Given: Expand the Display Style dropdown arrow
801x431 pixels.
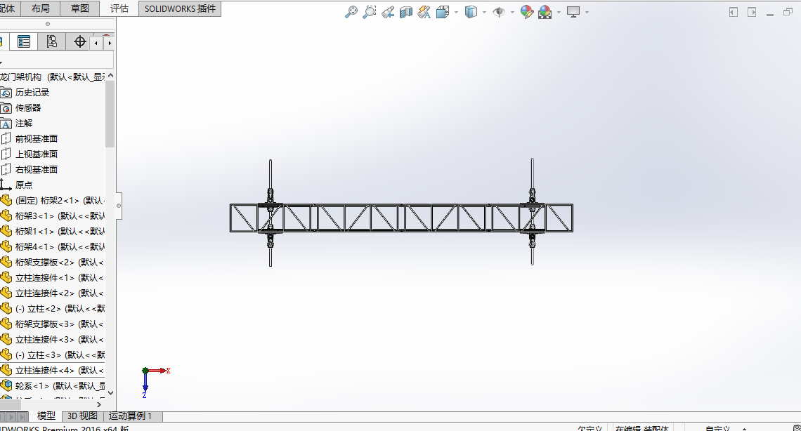Looking at the screenshot, I should [484, 12].
